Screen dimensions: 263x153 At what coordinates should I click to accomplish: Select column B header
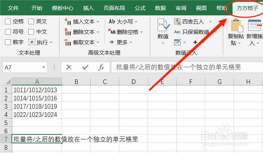pyautogui.click(x=76, y=82)
